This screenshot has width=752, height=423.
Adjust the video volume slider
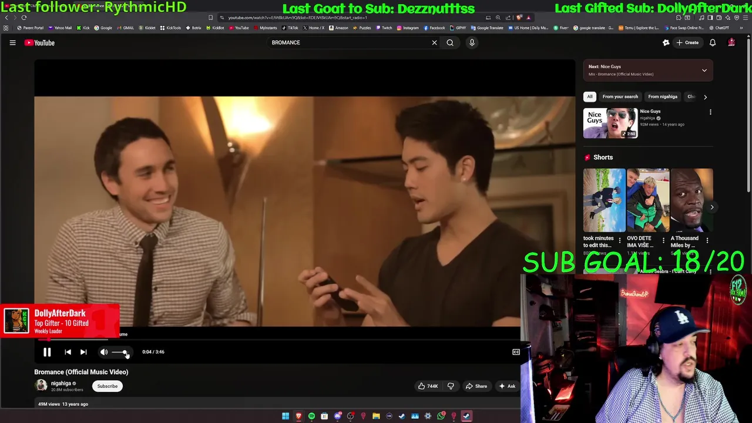(119, 352)
